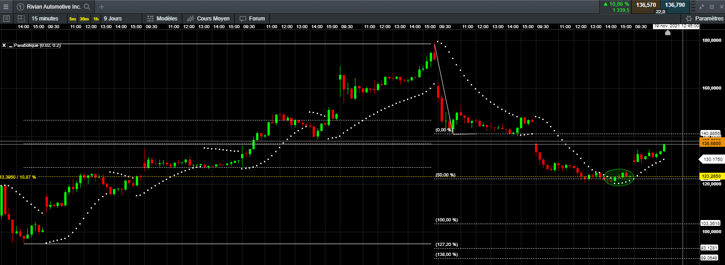Switch to 5m timeframe
The width and height of the screenshot is (725, 265).
coord(72,19)
